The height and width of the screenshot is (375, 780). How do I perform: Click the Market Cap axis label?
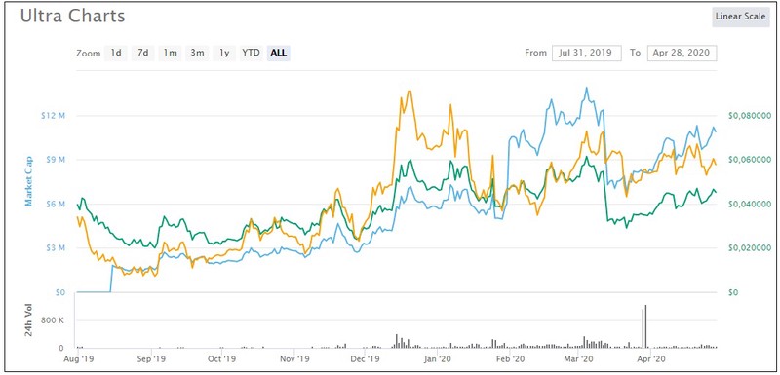(29, 181)
